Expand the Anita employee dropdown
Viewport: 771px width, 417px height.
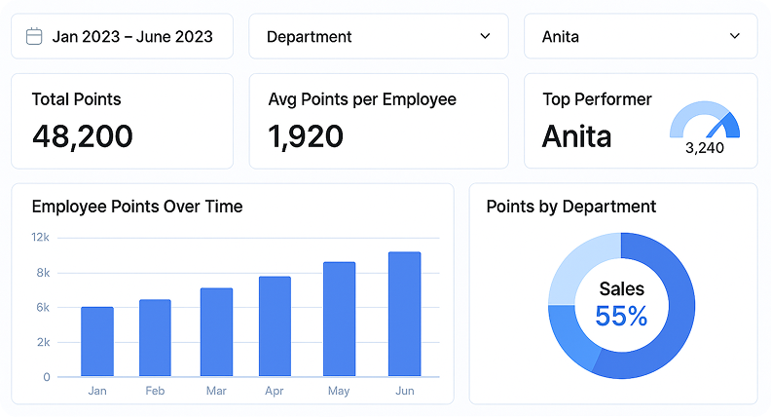tap(641, 37)
